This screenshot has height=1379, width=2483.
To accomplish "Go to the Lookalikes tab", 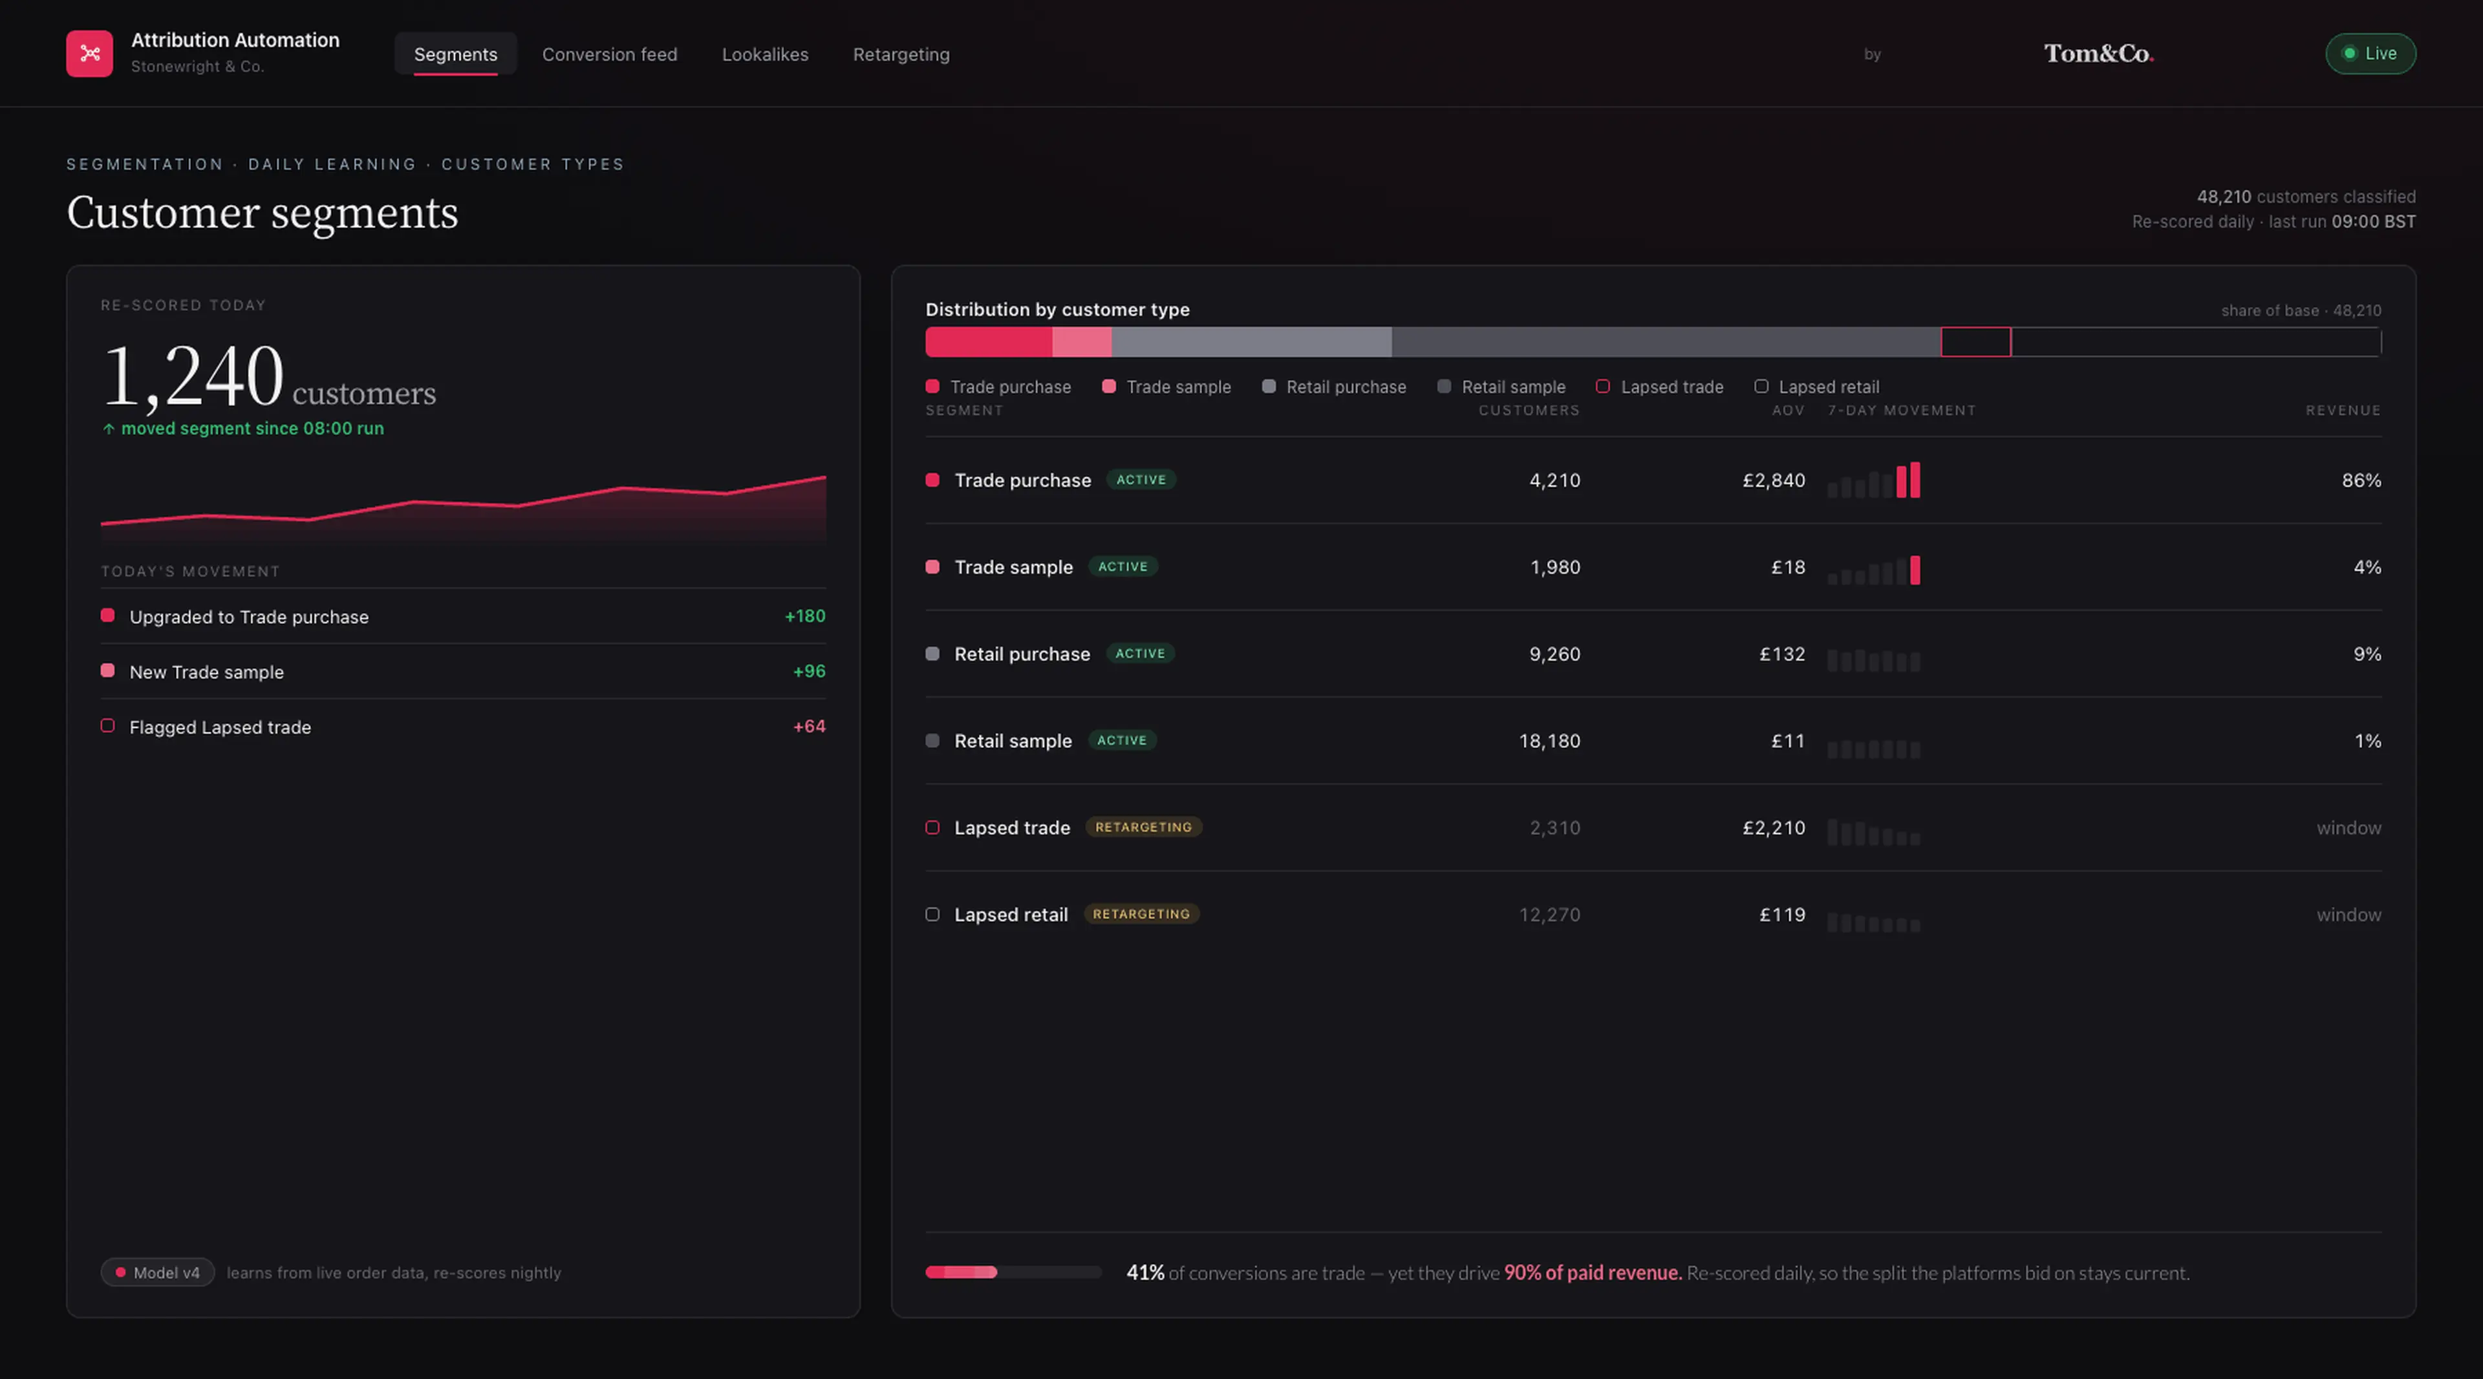I will (x=764, y=54).
